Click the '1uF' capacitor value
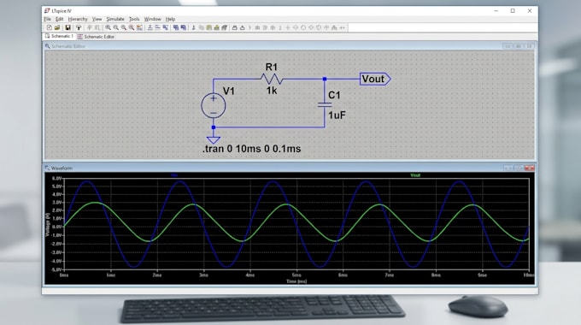Viewport: 581px width, 325px height. [337, 115]
